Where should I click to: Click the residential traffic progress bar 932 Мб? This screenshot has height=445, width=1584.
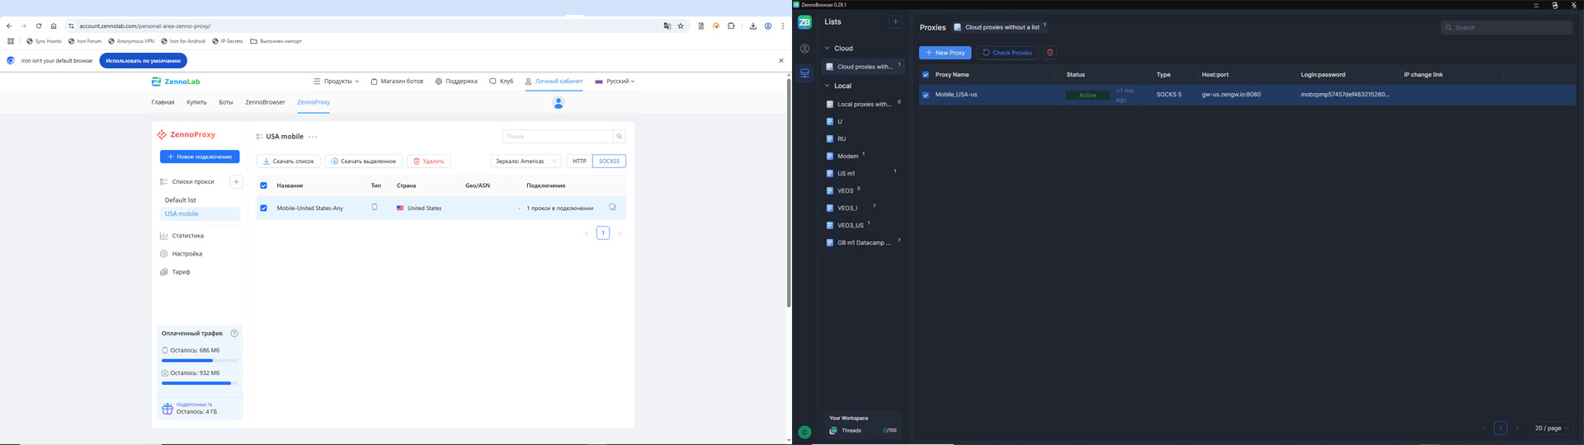[200, 383]
